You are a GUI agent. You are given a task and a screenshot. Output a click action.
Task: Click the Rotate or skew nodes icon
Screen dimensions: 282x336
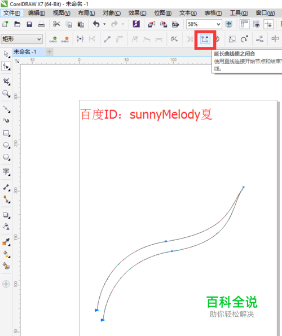tap(244, 39)
